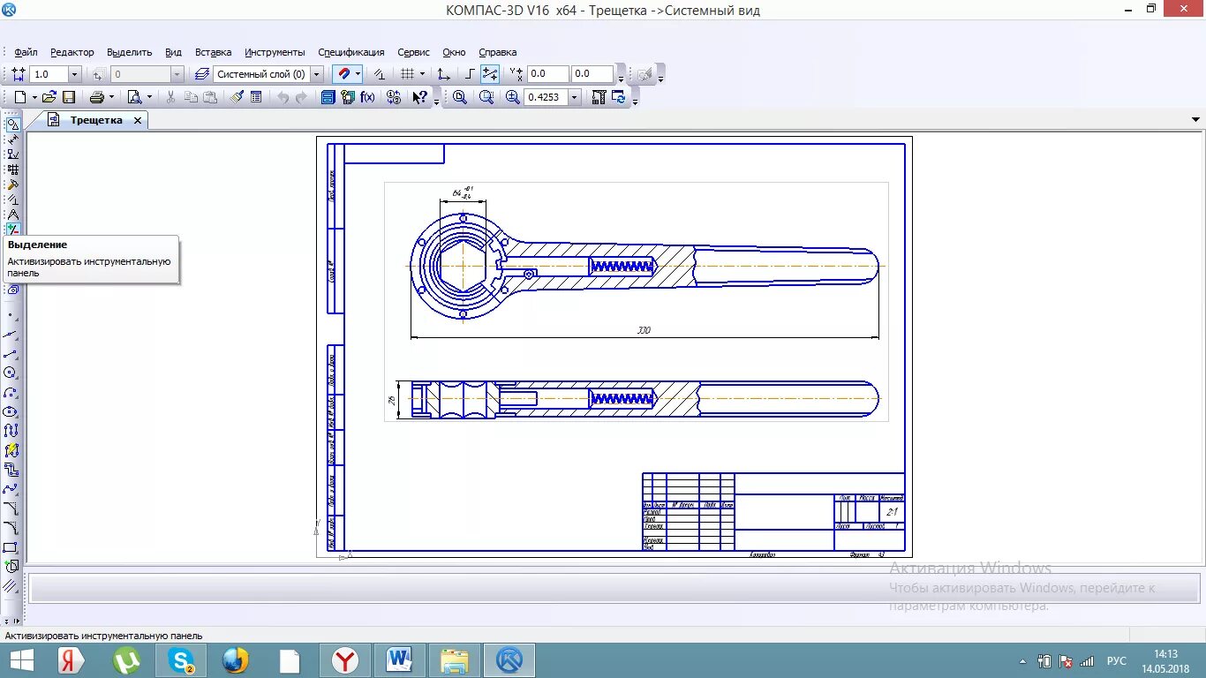Open the Спецификация menu

coord(351,52)
